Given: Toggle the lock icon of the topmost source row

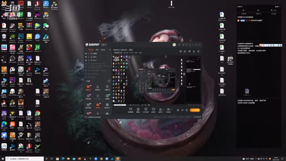Looking at the screenshot, I should 89,54.
